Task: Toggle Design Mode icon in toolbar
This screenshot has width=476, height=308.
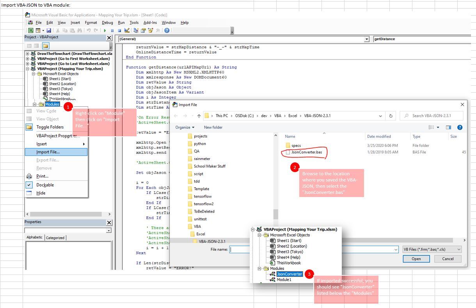Action: coord(127,30)
